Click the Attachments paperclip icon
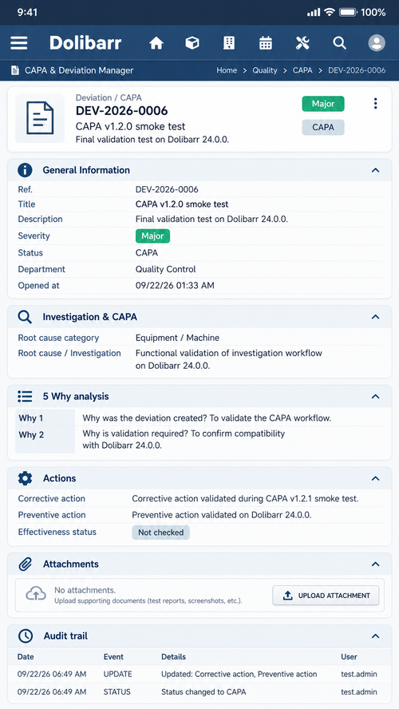This screenshot has width=399, height=709. tap(25, 564)
